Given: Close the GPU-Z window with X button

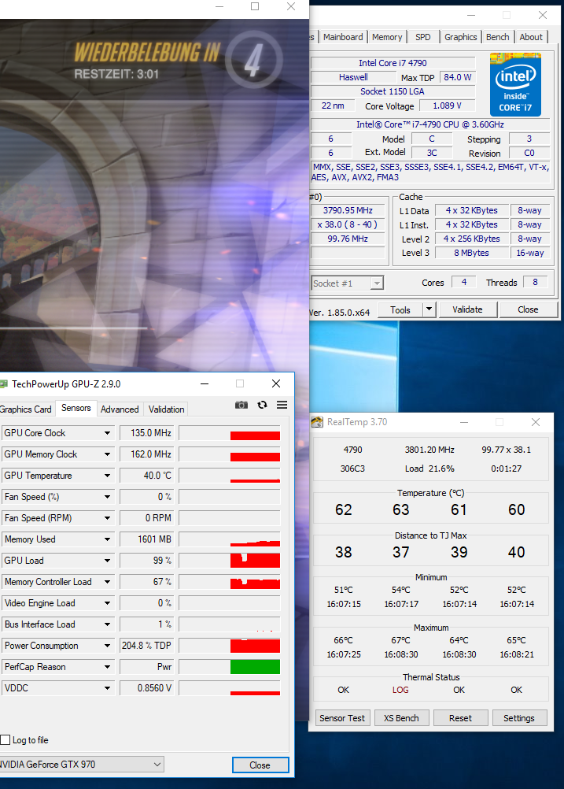Looking at the screenshot, I should (276, 384).
